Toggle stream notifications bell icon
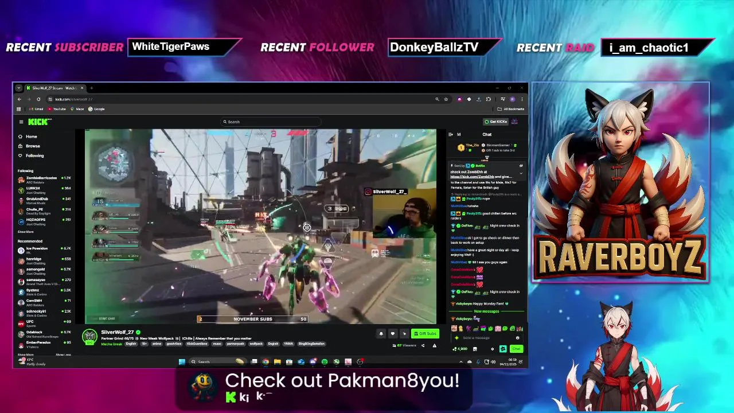The width and height of the screenshot is (734, 413). point(381,333)
